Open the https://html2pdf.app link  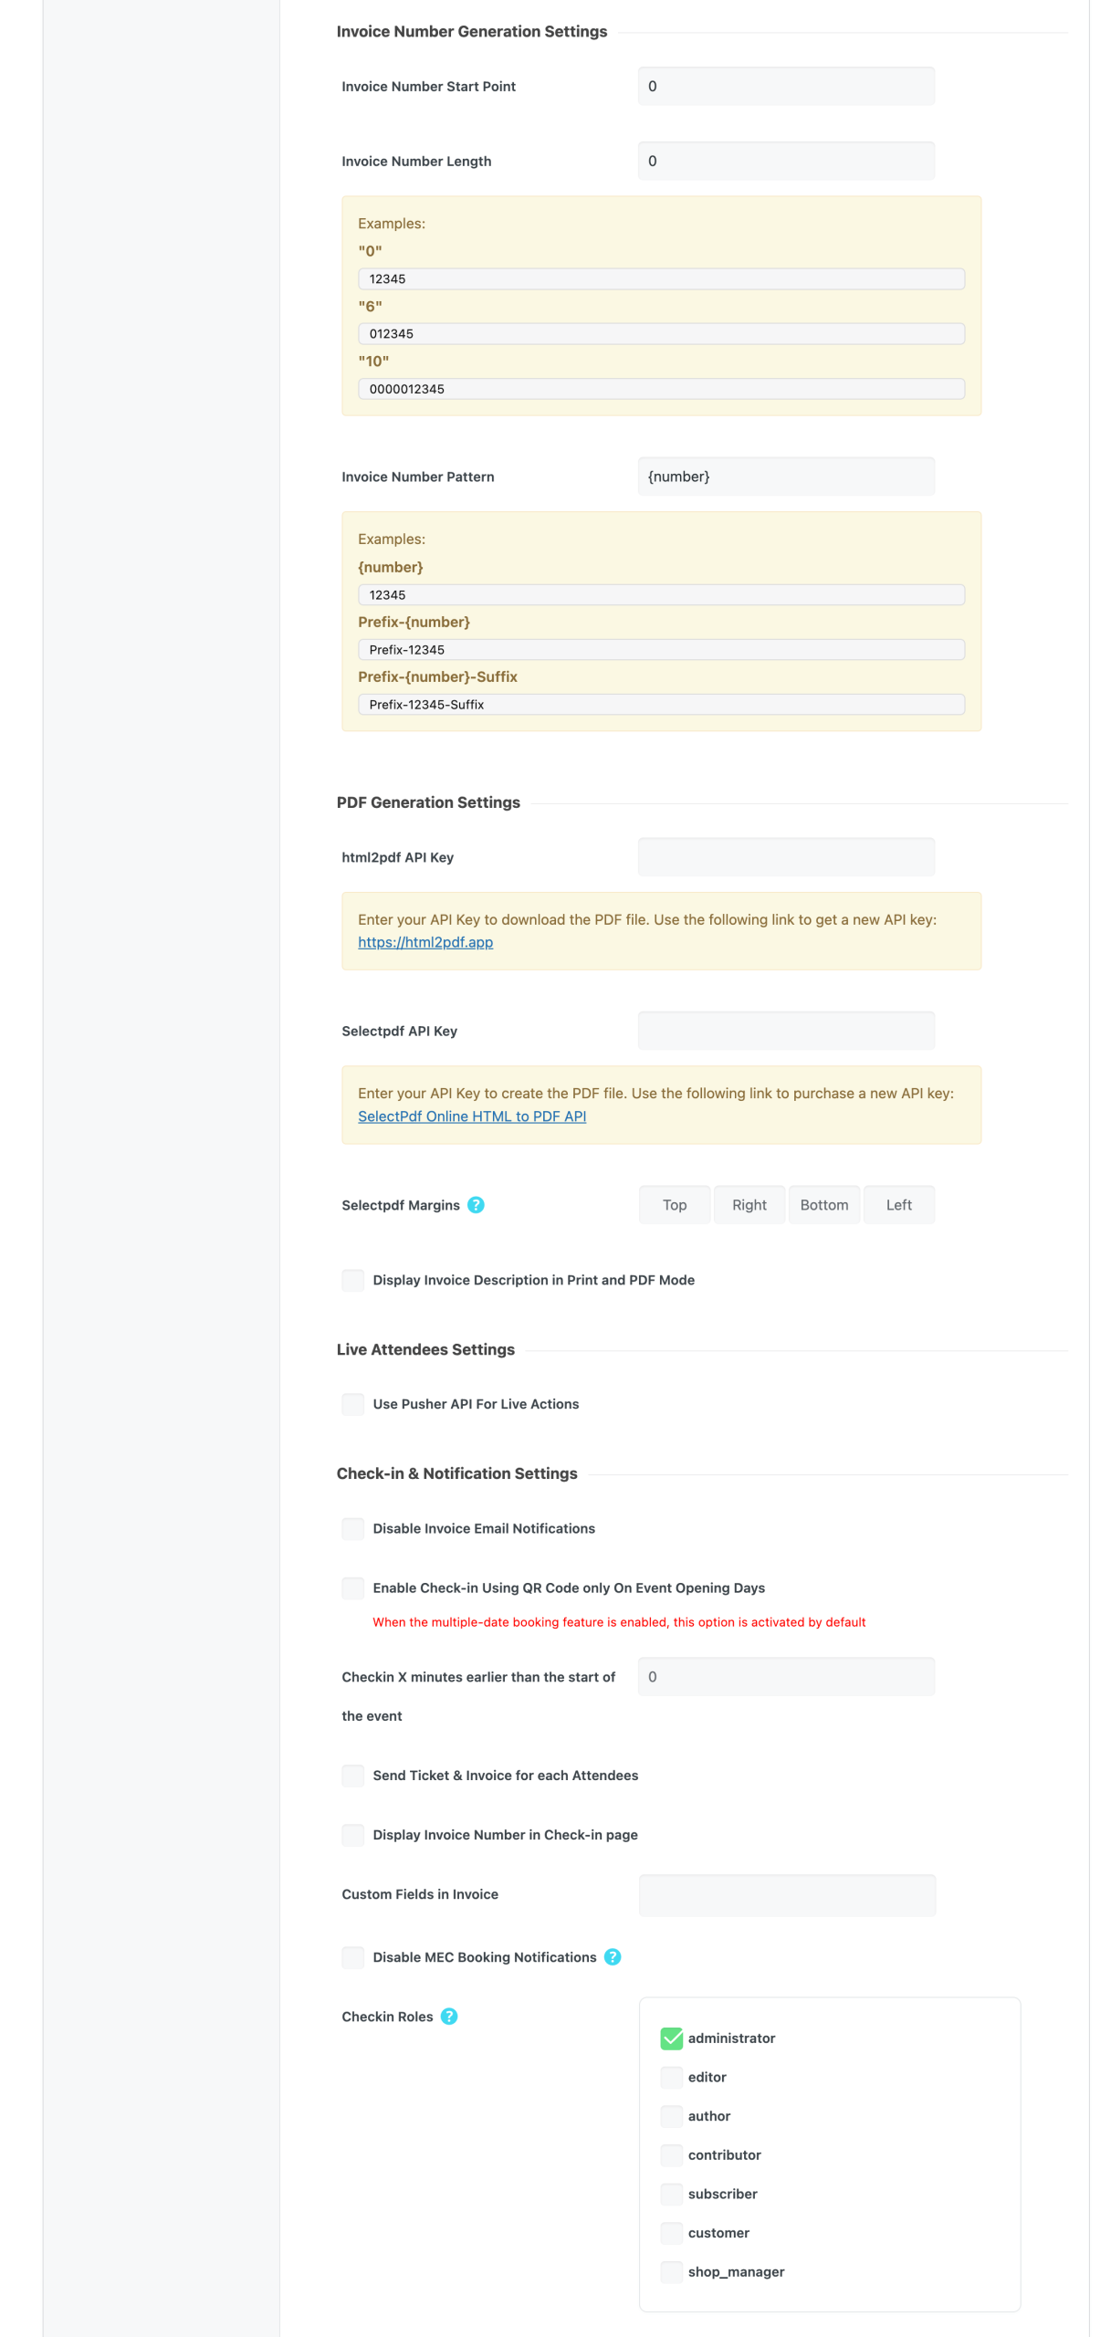click(425, 942)
